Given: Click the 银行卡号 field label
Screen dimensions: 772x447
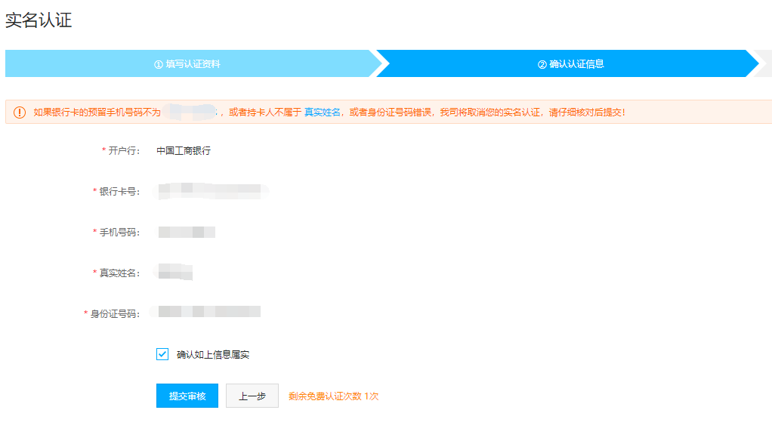Looking at the screenshot, I should pos(119,192).
